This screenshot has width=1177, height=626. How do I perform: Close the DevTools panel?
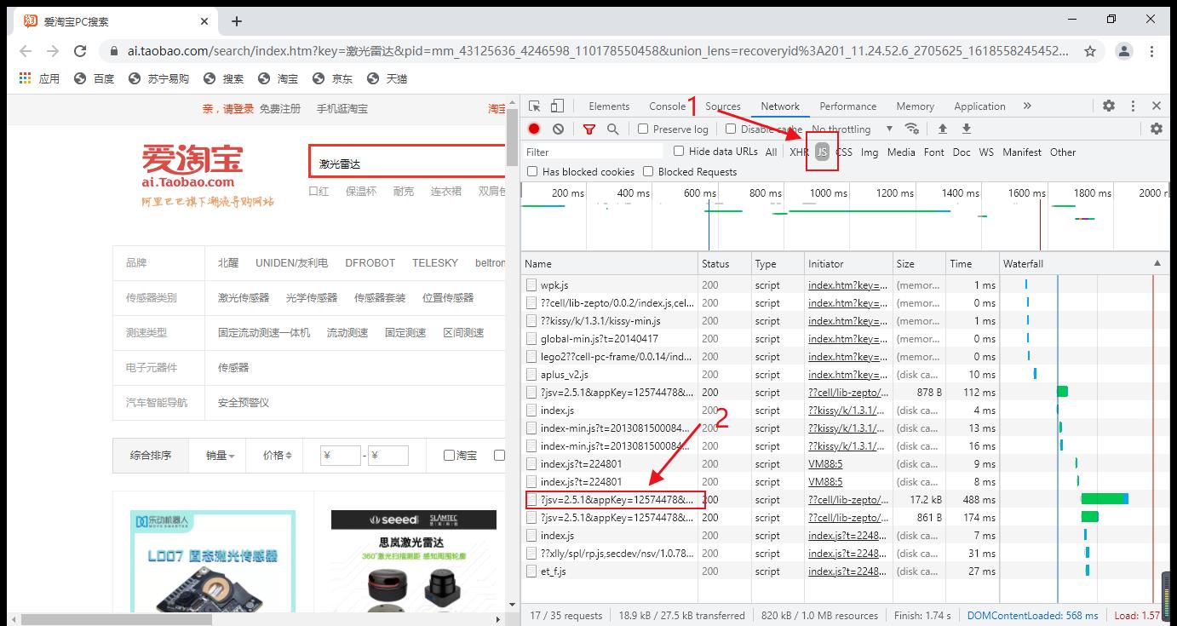coord(1157,106)
